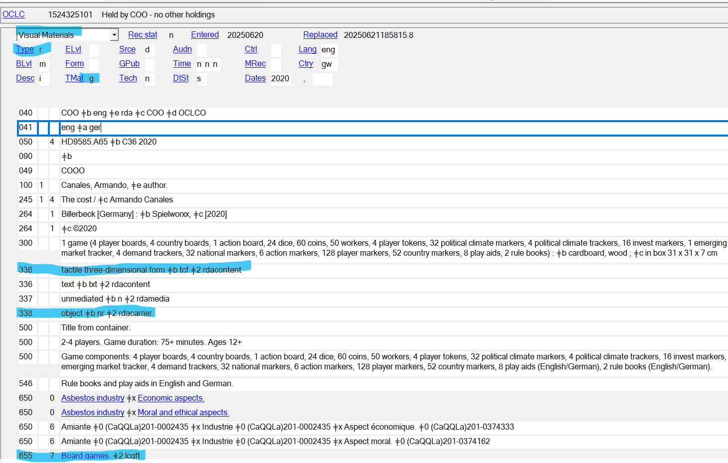This screenshot has height=463, width=728.
Task: Click the GPub label link
Action: click(129, 64)
